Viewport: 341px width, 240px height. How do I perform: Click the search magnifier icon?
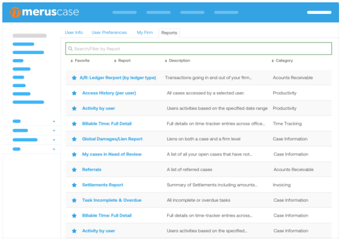tap(70, 49)
